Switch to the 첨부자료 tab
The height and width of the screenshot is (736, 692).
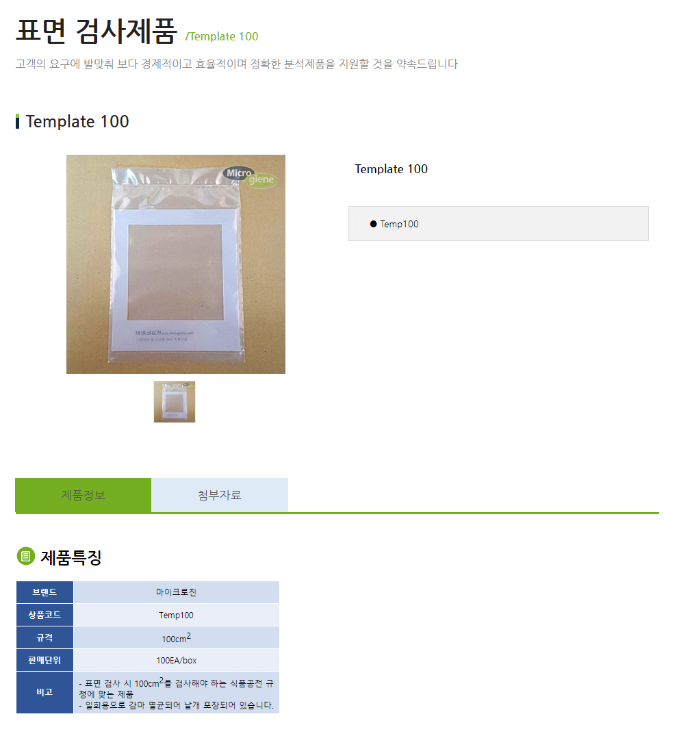[x=220, y=495]
